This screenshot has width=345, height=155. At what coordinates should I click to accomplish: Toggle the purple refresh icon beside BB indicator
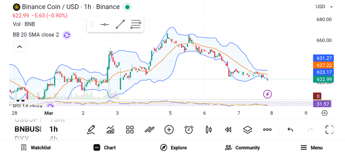(x=67, y=35)
